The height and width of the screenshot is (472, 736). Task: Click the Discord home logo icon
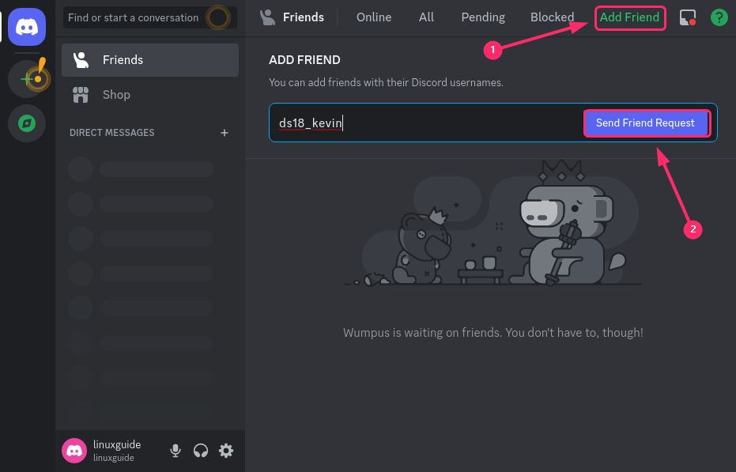point(27,27)
